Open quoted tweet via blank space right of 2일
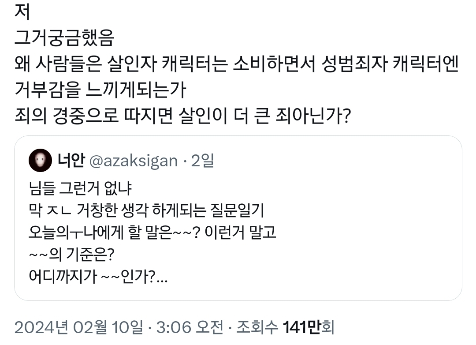 [331, 161]
